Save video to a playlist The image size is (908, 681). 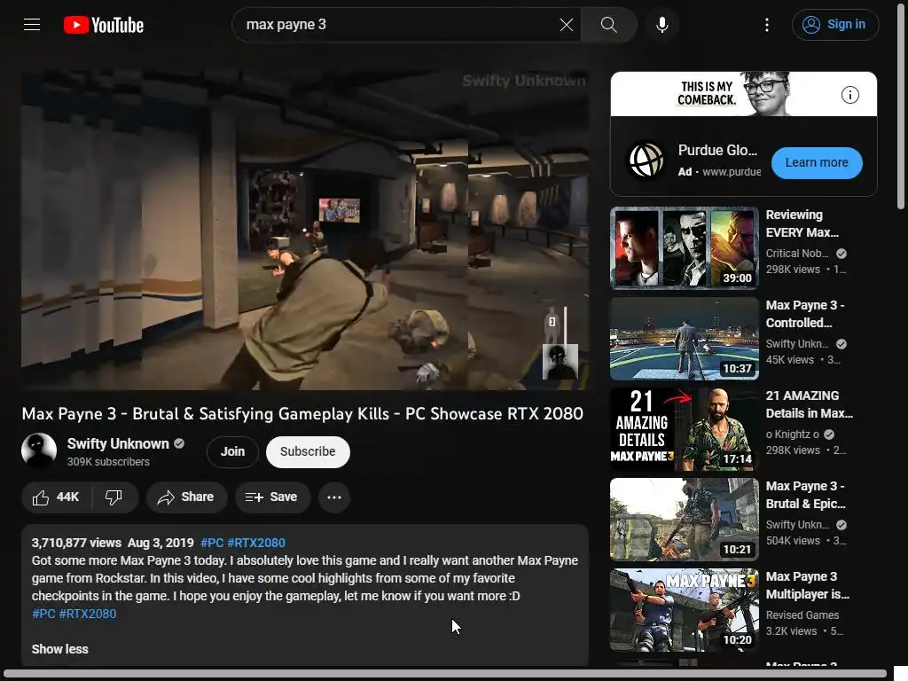point(272,497)
